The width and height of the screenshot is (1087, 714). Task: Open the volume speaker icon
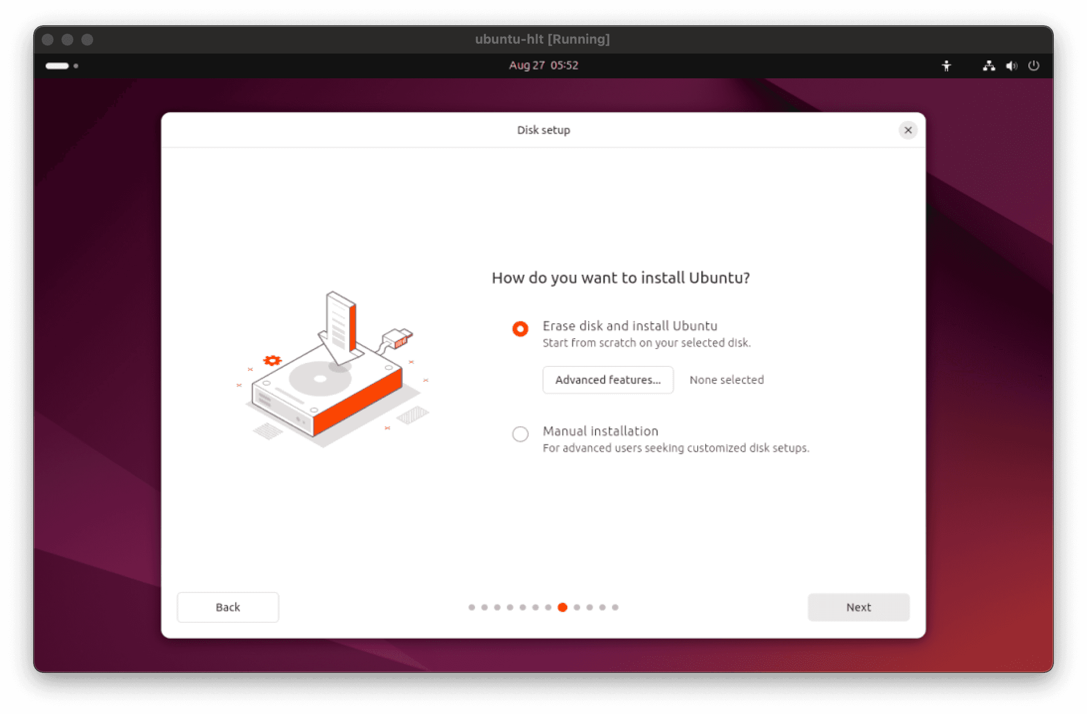coord(1012,65)
